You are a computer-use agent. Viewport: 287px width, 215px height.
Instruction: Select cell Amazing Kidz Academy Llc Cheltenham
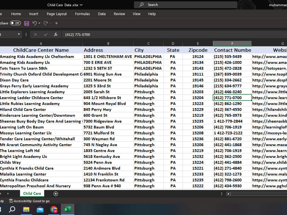coord(41,57)
